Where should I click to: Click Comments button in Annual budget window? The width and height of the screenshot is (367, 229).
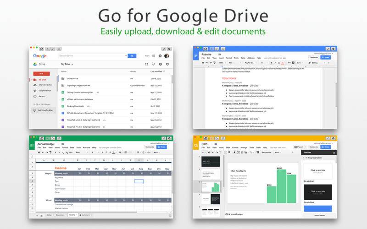pyautogui.click(x=150, y=147)
